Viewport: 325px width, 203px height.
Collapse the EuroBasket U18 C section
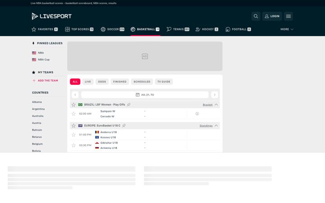coord(216,125)
